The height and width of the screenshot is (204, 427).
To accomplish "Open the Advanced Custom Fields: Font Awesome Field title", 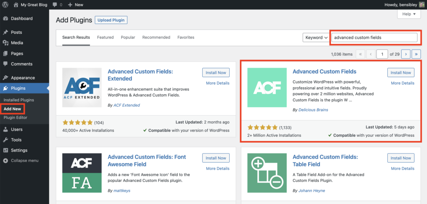I will pos(147,161).
